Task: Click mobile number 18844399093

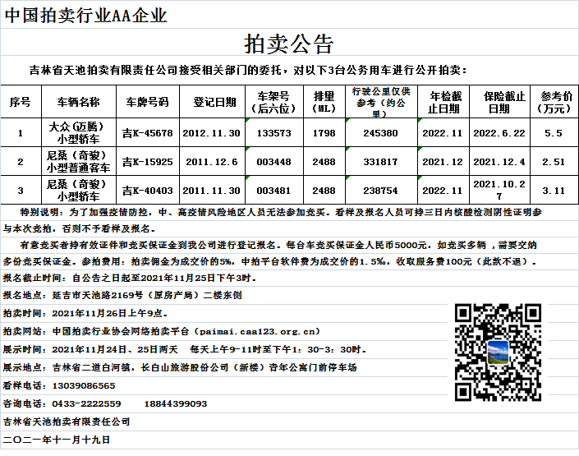Action: coord(176,404)
